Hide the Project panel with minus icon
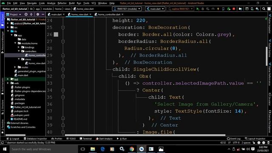 pyautogui.click(x=43, y=14)
